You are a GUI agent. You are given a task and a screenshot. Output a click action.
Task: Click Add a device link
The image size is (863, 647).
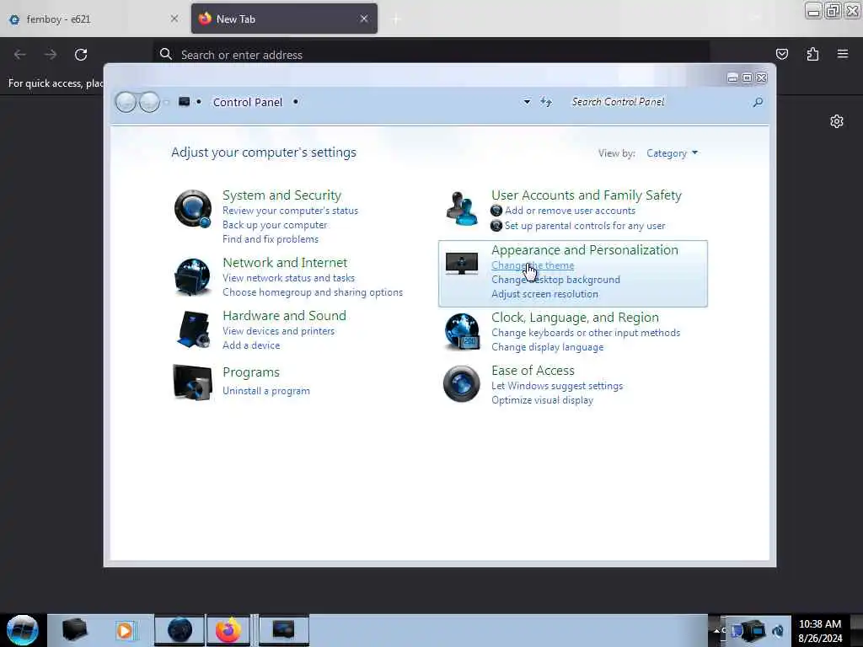coord(251,345)
